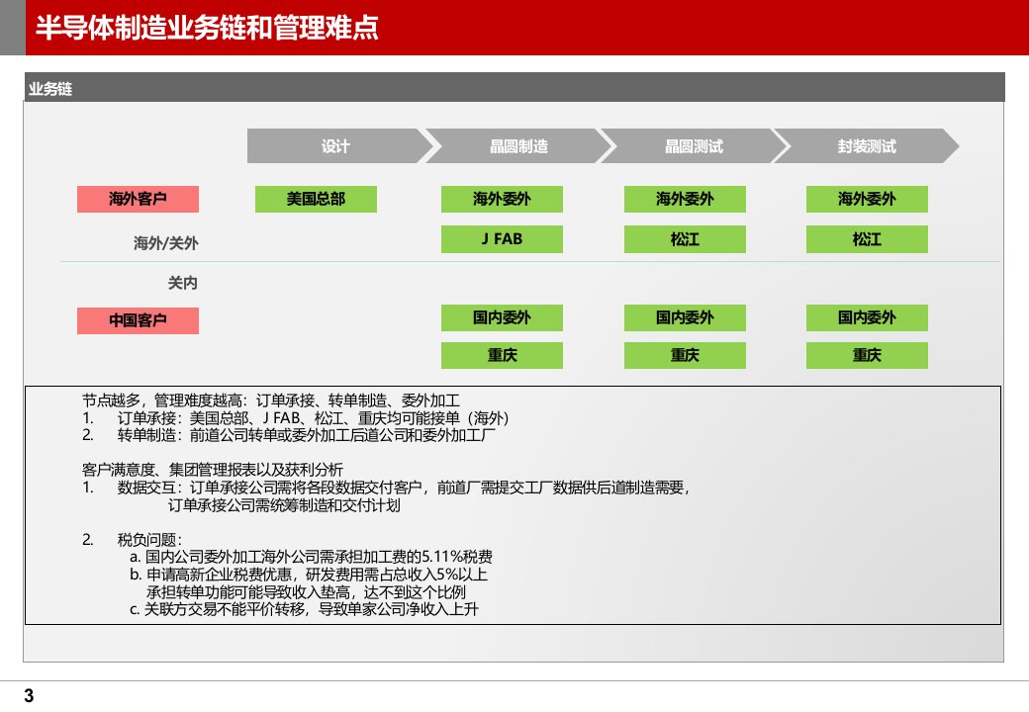Click the J FAB box
Screen dimensions: 1029x712
(502, 238)
